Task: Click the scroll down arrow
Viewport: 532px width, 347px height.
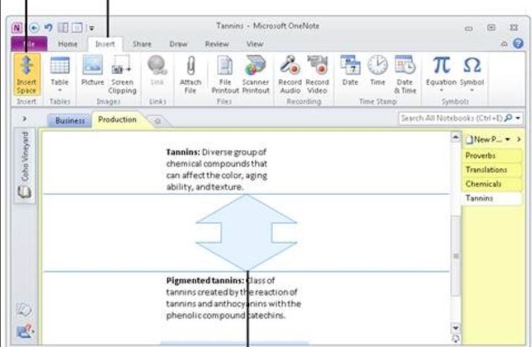Action: (456, 328)
